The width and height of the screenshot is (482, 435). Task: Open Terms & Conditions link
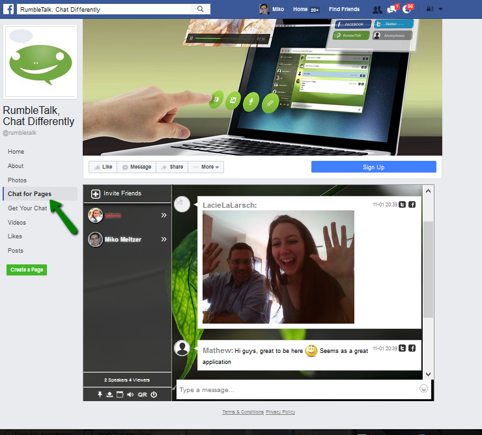(x=243, y=412)
